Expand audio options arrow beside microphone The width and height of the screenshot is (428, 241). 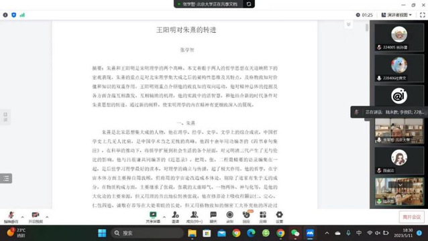coord(22,217)
